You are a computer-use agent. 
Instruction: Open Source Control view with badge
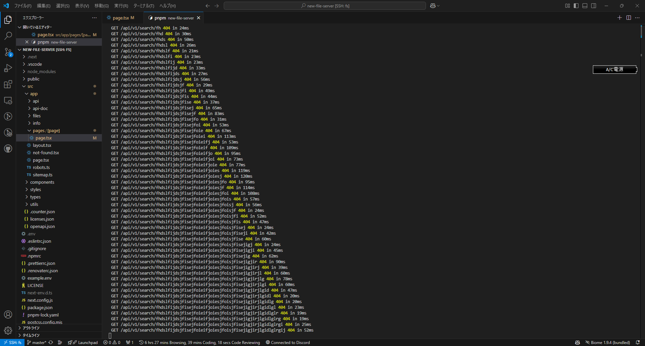pyautogui.click(x=8, y=52)
